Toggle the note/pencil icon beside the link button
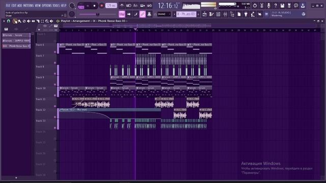 tap(136, 14)
